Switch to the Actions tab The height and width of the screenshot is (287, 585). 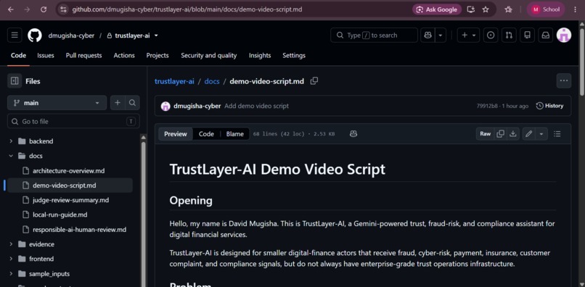124,56
